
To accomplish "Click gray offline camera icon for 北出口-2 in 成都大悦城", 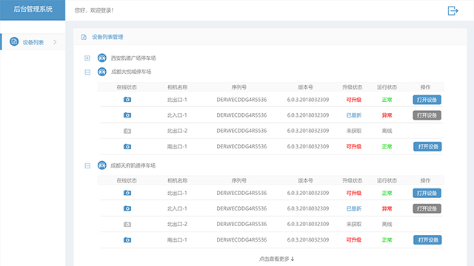I will [x=127, y=131].
